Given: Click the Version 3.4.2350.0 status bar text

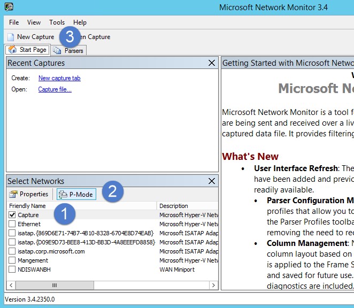Looking at the screenshot, I should tap(30, 299).
